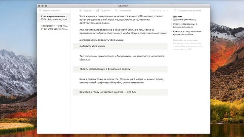
Task: Click paragraph starting 'Так, теперь он докопался'
Action: click(122, 58)
